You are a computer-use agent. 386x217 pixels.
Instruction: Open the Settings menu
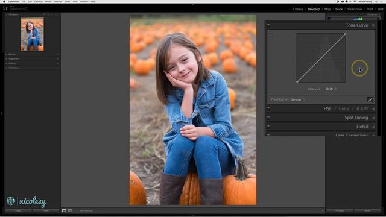coord(58,1)
